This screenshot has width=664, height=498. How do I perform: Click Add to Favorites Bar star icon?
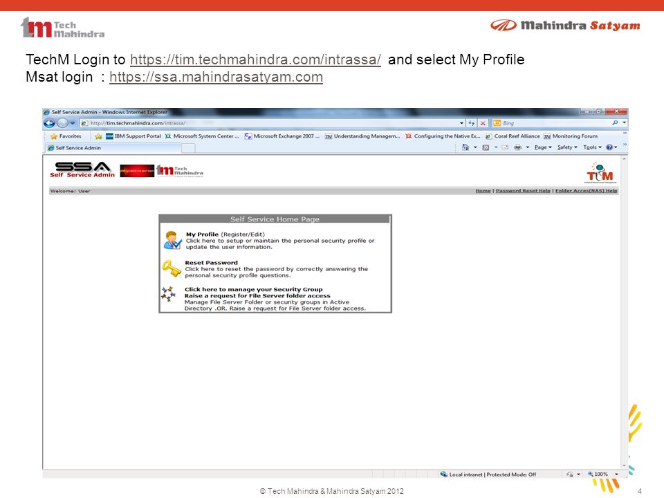pyautogui.click(x=98, y=136)
